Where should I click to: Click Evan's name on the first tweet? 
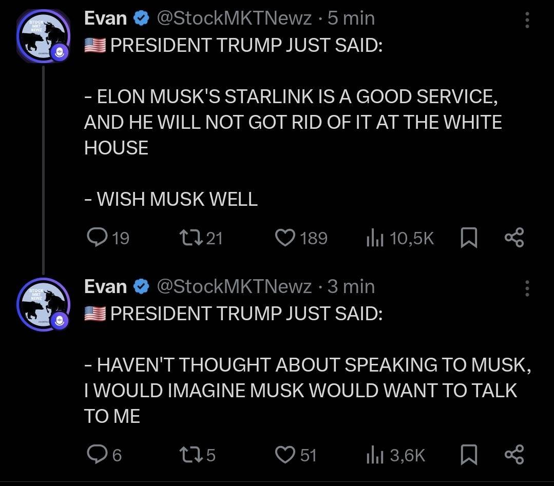[x=105, y=18]
